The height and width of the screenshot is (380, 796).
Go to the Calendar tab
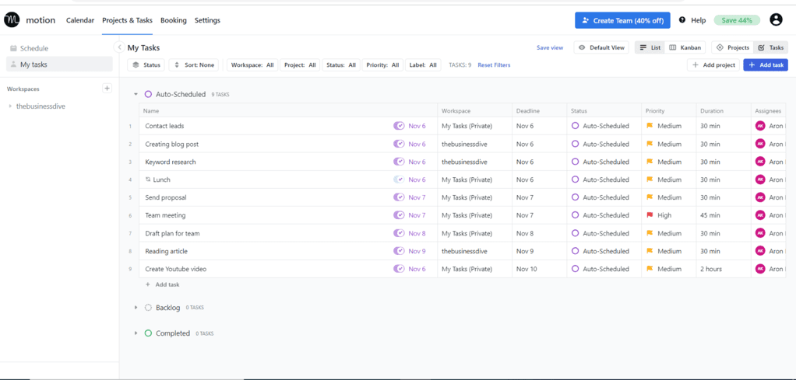coord(80,20)
